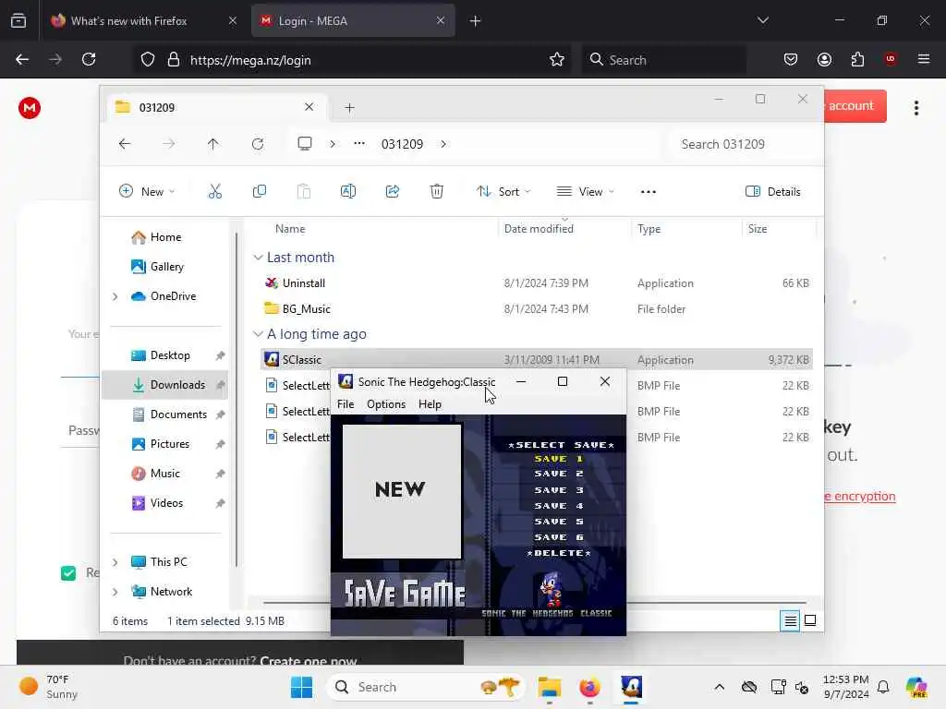The width and height of the screenshot is (946, 709).
Task: Open the game's Help menu
Action: (x=430, y=404)
